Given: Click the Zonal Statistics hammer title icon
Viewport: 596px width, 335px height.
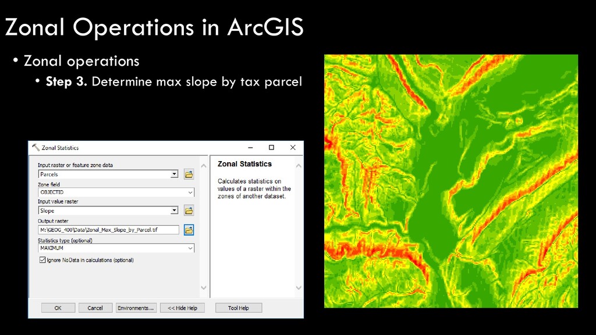Looking at the screenshot, I should (36, 148).
